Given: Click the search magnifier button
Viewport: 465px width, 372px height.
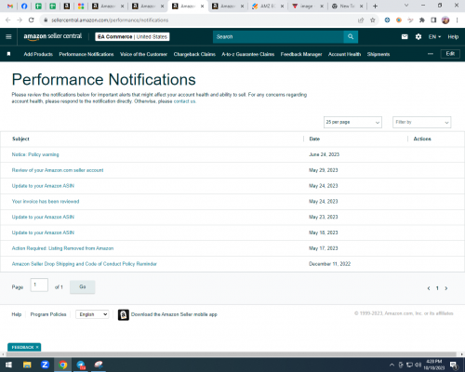Looking at the screenshot, I should pos(351,36).
